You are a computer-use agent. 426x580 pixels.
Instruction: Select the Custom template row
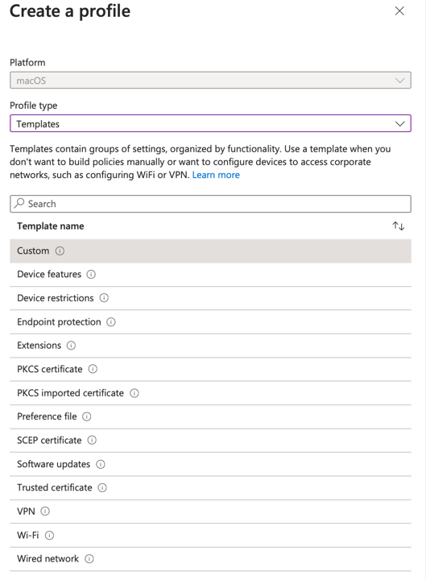[x=210, y=251]
